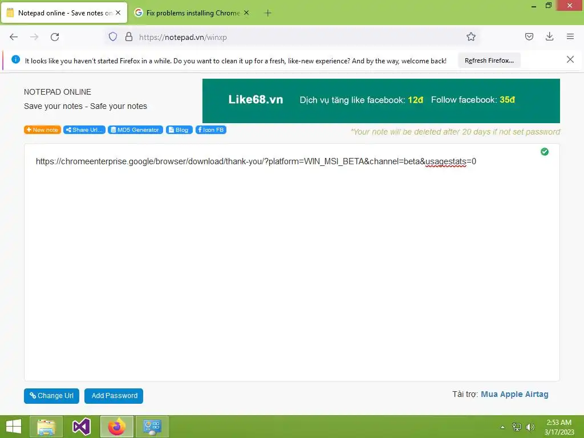Click Add Password button

[x=113, y=396]
